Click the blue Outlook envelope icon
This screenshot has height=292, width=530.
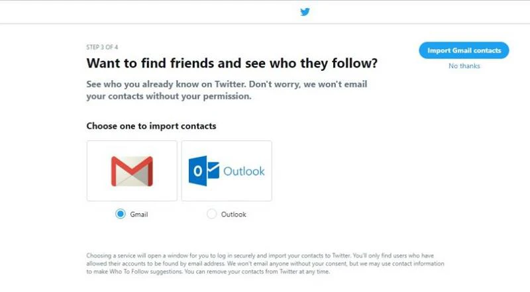[x=203, y=171]
